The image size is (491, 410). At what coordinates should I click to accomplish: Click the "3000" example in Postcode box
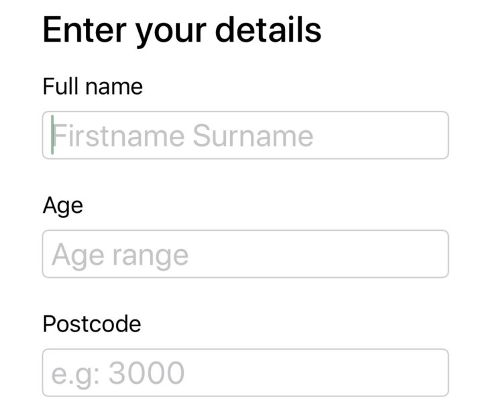147,373
